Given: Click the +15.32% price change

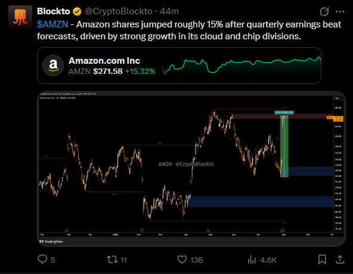Looking at the screenshot, I should click(x=140, y=71).
